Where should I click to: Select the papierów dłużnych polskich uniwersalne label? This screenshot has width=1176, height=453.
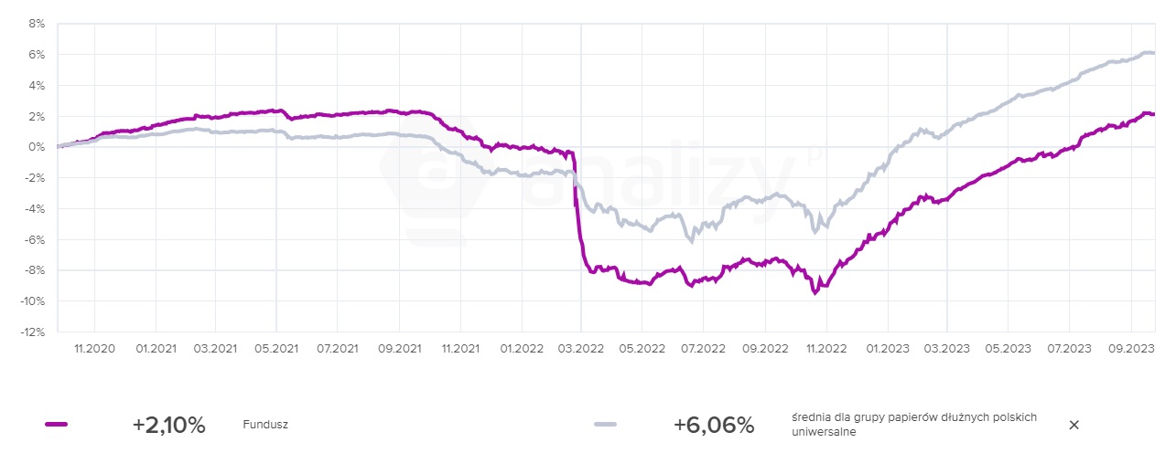[913, 425]
